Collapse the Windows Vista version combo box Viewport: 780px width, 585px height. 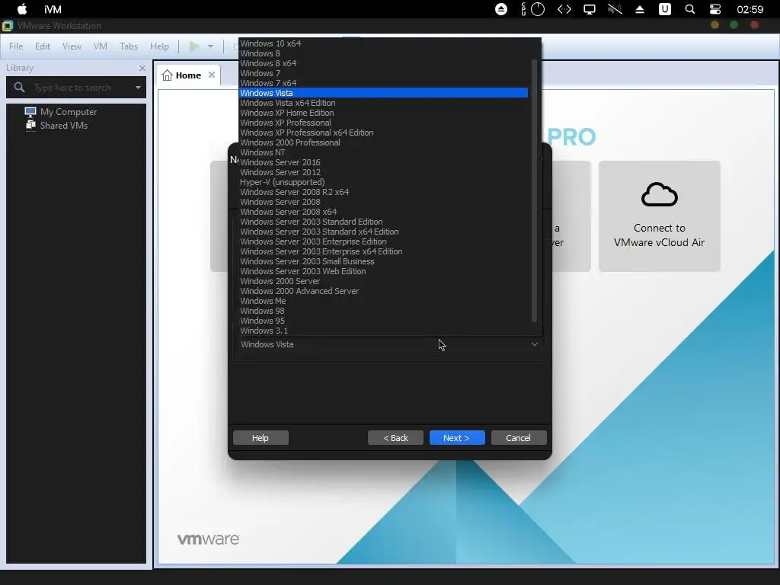[x=388, y=344]
